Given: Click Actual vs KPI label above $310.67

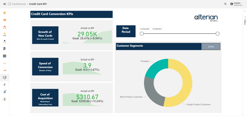Looking at the screenshot, I should point(87,91).
